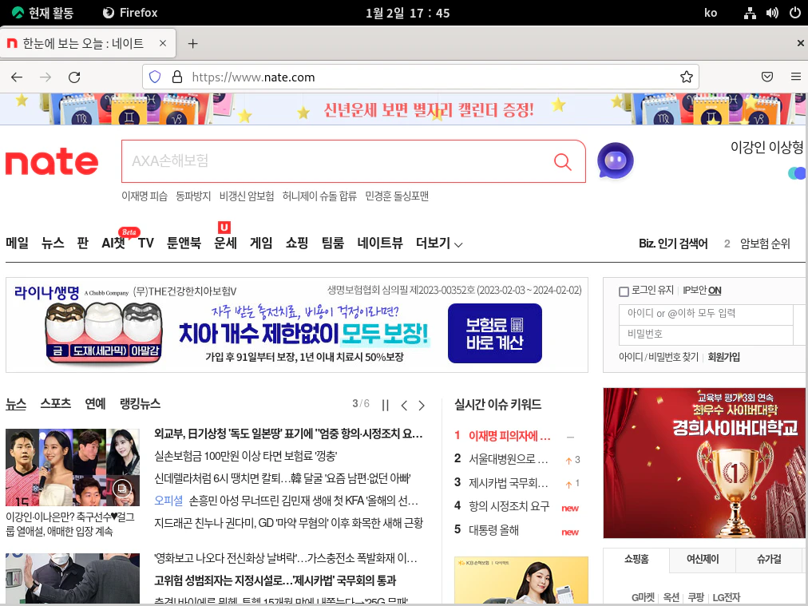Expand the 더보기 menu
The height and width of the screenshot is (606, 808).
pos(439,244)
